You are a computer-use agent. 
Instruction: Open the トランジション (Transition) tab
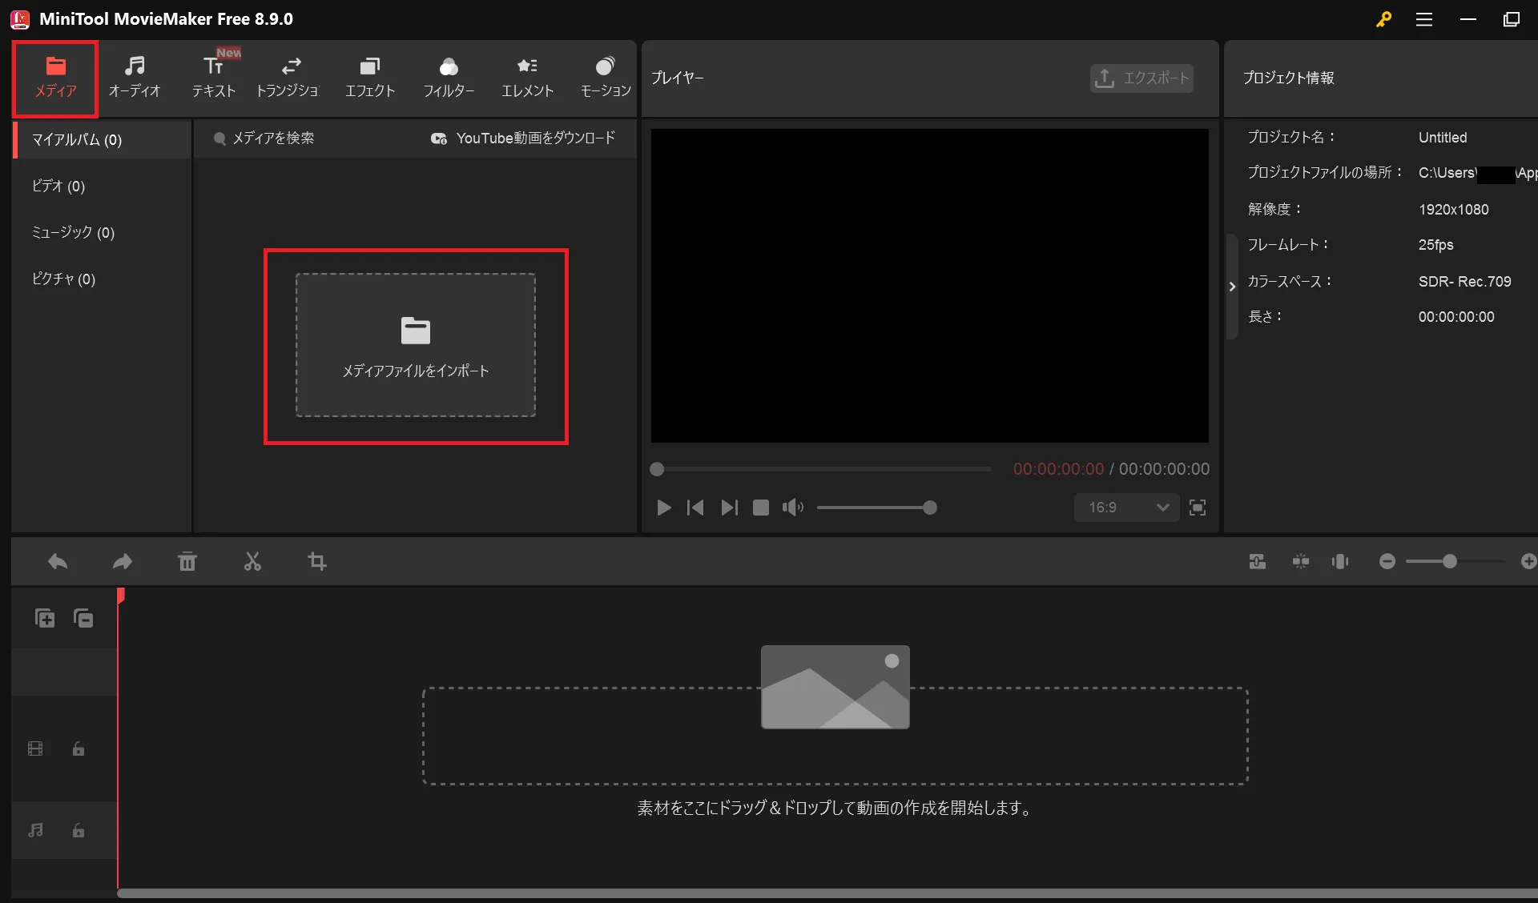pos(290,78)
